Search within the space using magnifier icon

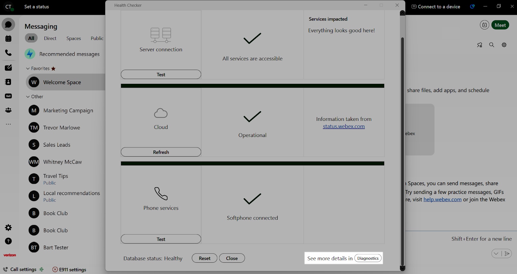491,45
